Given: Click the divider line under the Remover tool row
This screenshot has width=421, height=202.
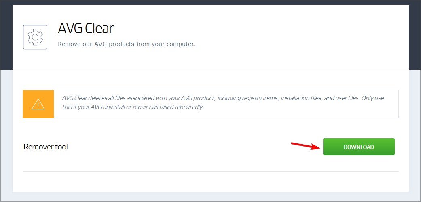Looking at the screenshot, I should tap(210, 171).
